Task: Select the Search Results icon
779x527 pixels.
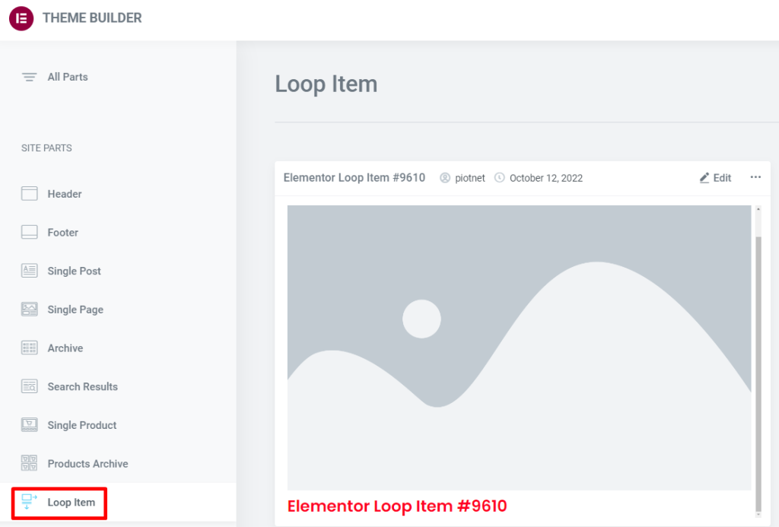Action: point(29,386)
